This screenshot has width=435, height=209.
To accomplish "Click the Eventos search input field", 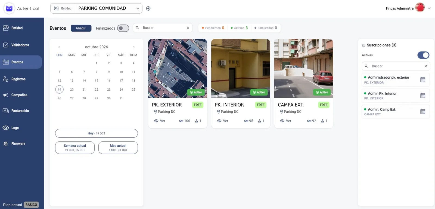I will pyautogui.click(x=163, y=28).
